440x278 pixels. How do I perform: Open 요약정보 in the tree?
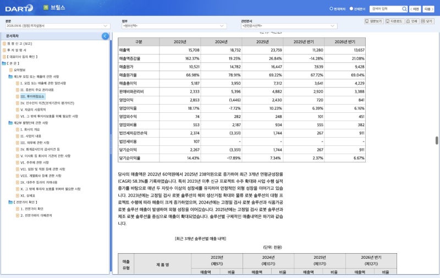point(20,70)
